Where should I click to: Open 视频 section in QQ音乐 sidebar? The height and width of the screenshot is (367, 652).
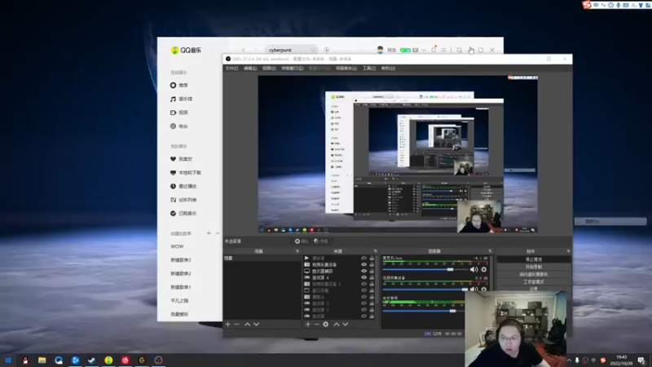[x=178, y=113]
